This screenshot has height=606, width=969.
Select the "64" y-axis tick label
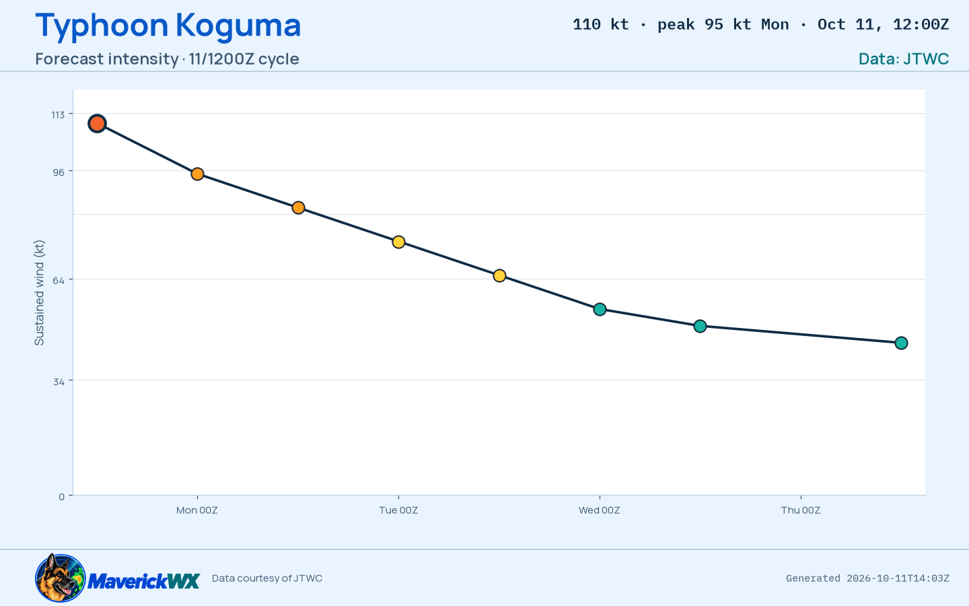[59, 279]
